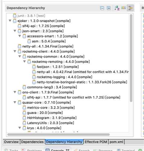Click the jar icon of rocketmq-remoting
This screenshot has width=144, height=151.
click(x=29, y=62)
